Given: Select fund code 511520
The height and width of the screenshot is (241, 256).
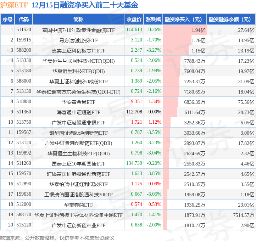Looking at the screenshot, I should point(24,29).
